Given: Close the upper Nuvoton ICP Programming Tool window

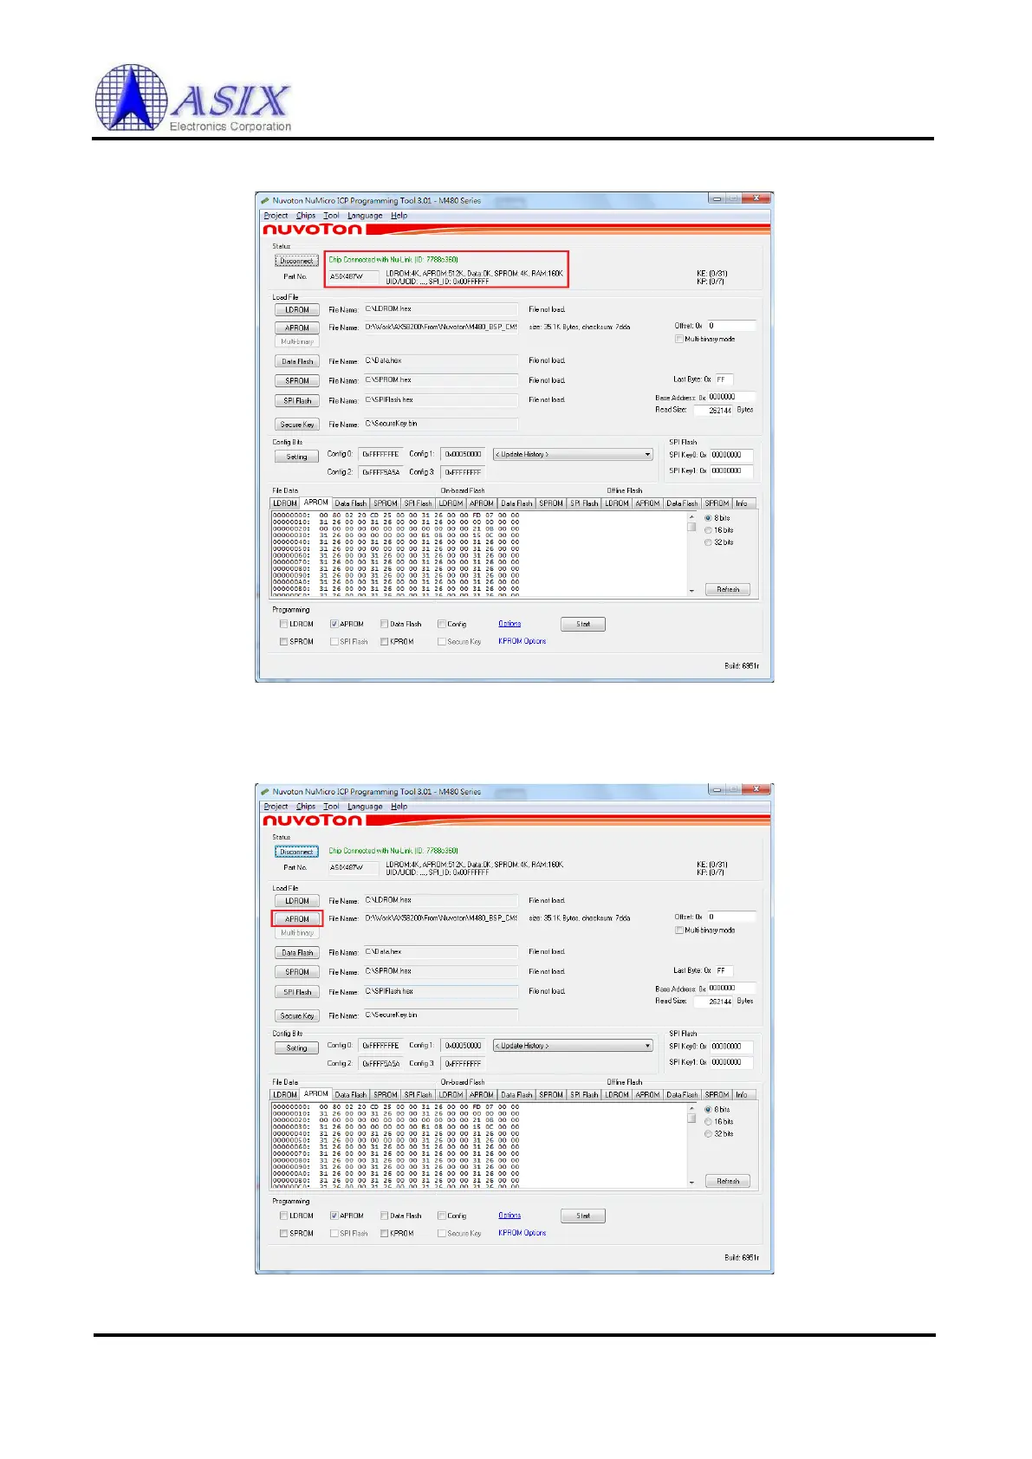Looking at the screenshot, I should (x=756, y=198).
